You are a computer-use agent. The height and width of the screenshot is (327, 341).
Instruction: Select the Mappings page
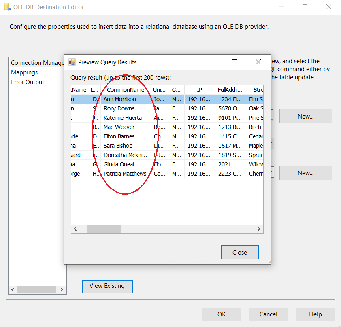coord(24,72)
